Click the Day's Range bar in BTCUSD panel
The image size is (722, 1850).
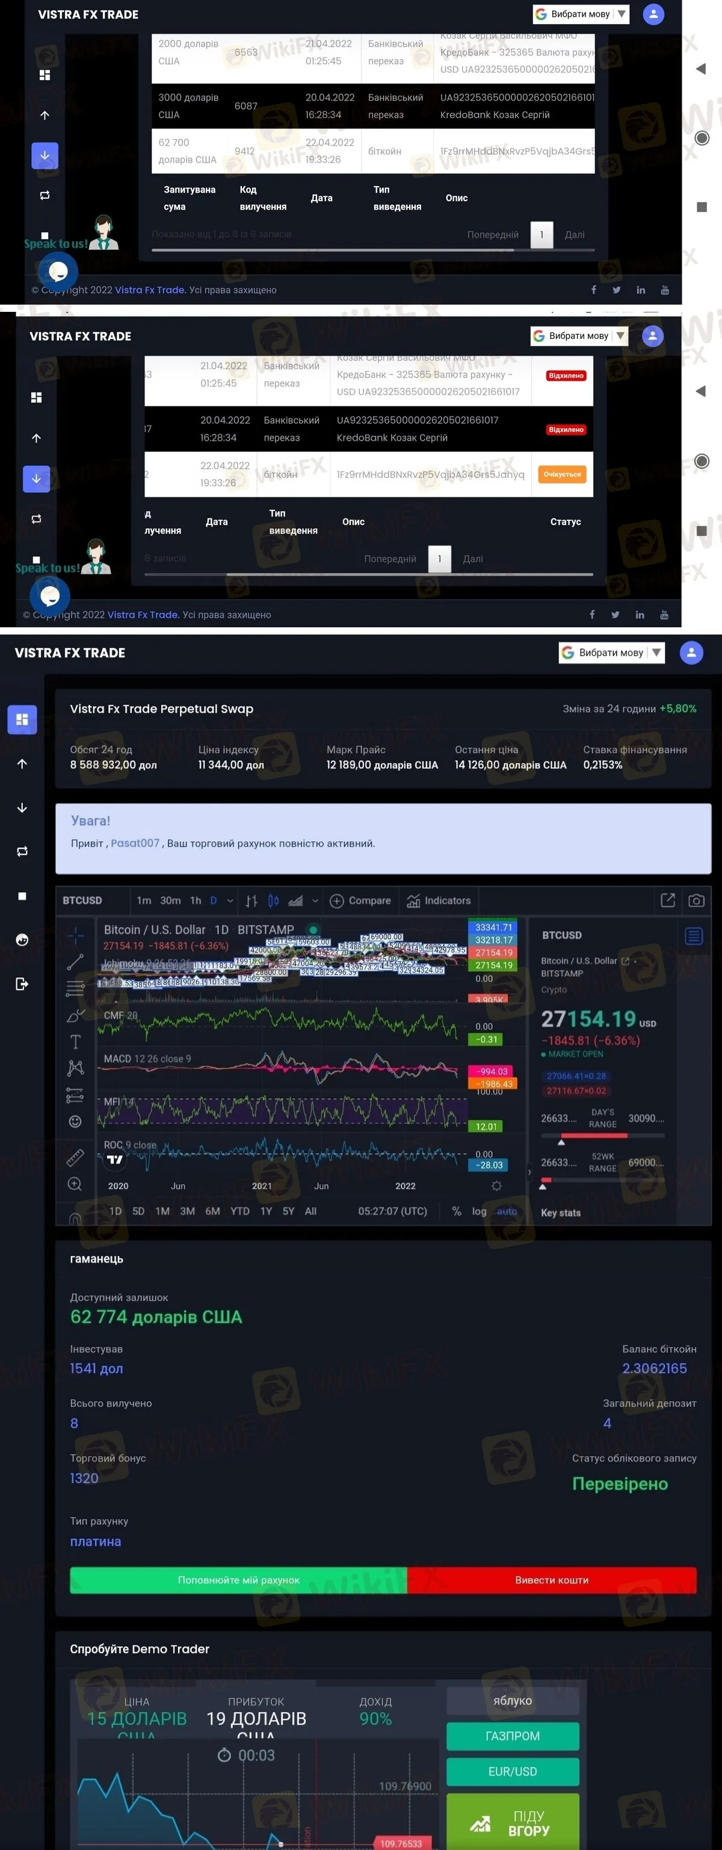click(603, 1135)
